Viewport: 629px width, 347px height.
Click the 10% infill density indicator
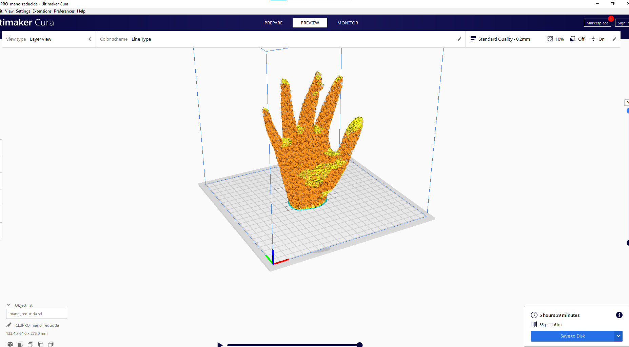point(555,39)
